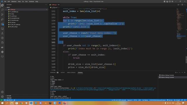Viewport: 187px width, 105px height.
Task: Open the Help menu
Action: [x=37, y=1]
